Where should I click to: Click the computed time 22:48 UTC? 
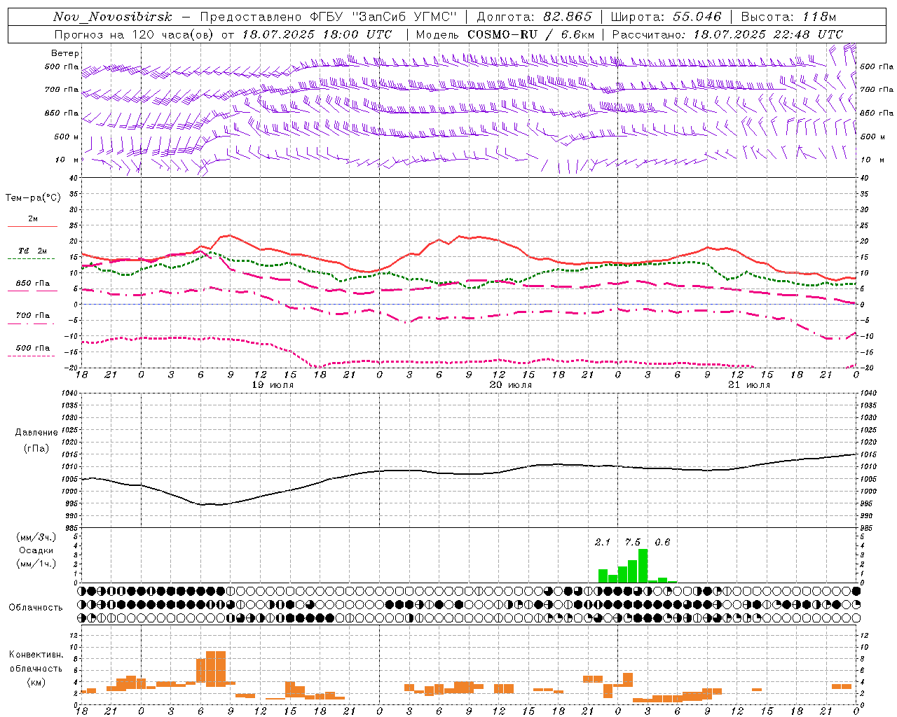[x=808, y=34]
